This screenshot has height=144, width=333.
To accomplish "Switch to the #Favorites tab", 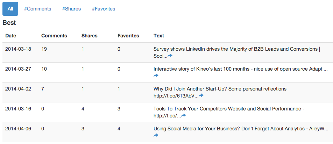I will click(x=104, y=9).
